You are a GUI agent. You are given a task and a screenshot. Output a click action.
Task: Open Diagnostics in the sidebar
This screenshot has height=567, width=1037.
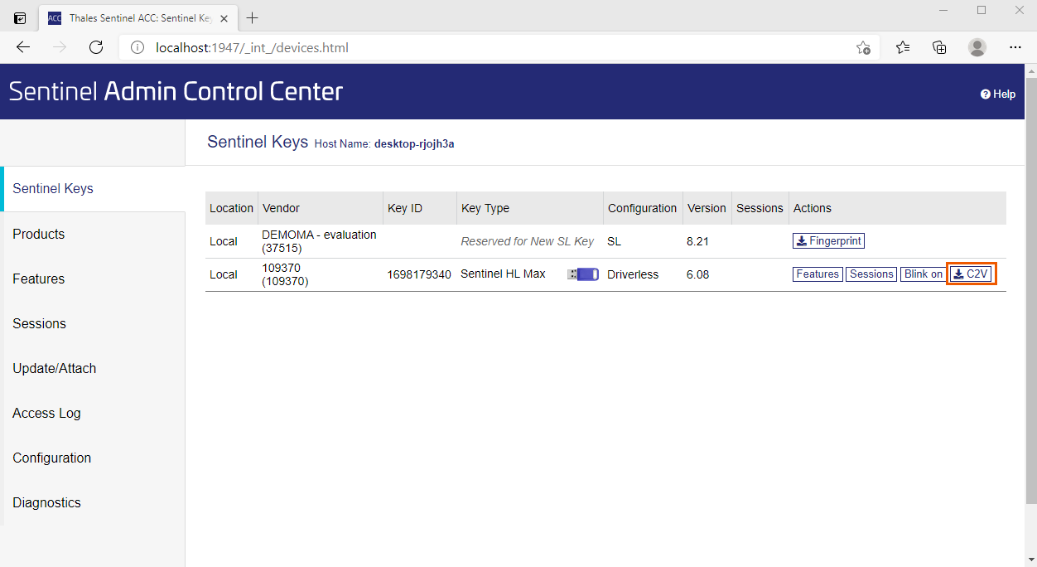pos(93,502)
